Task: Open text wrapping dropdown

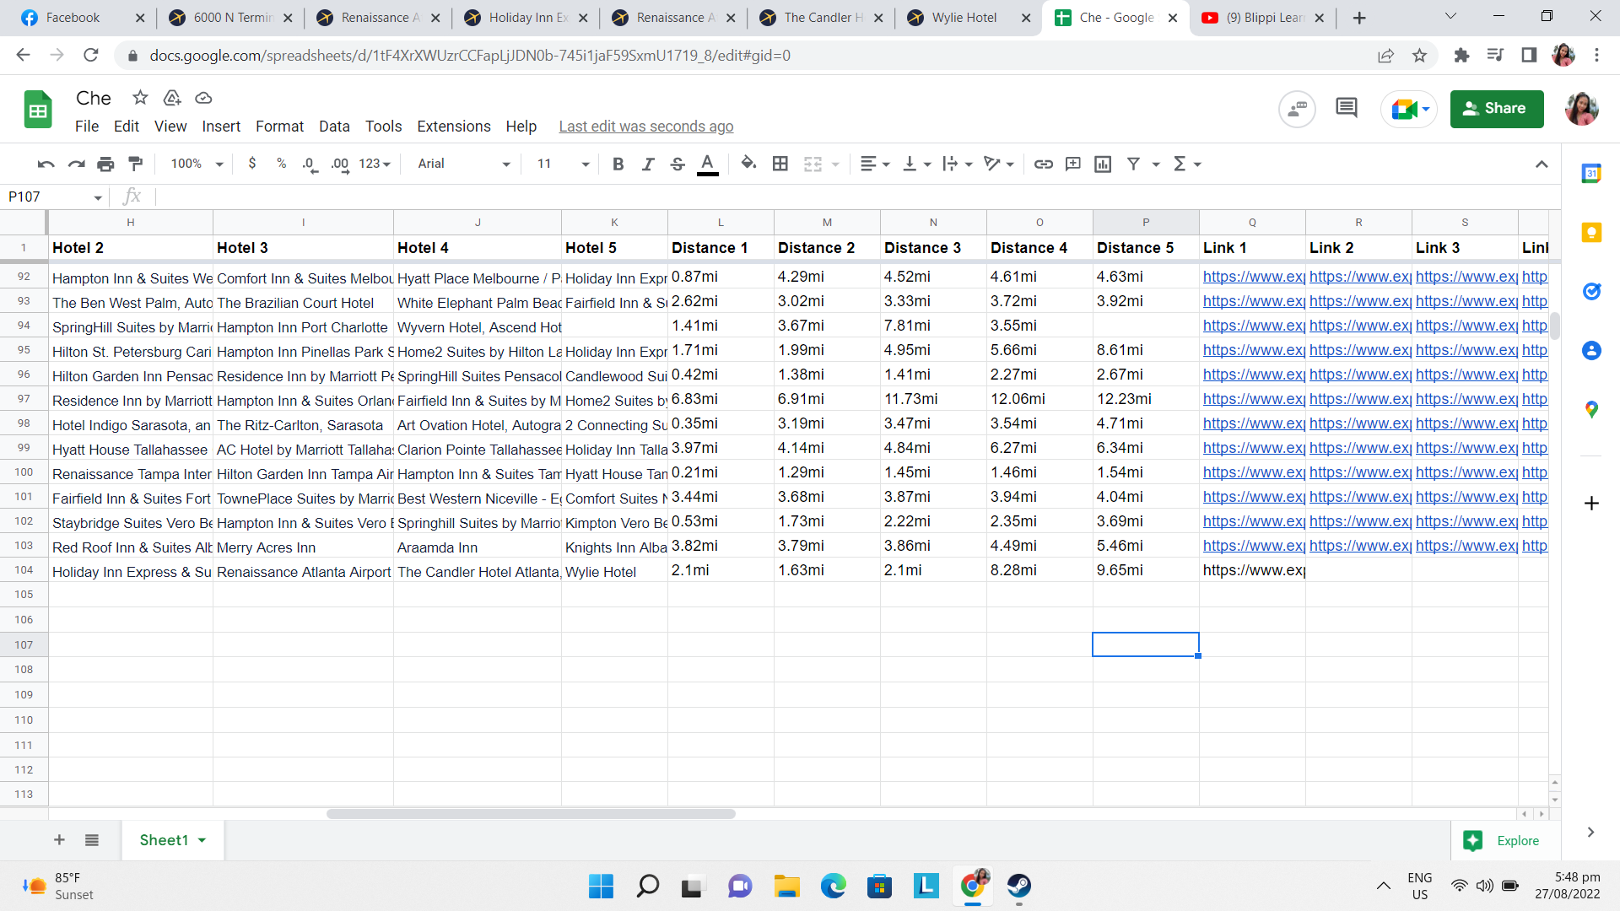Action: coord(957,164)
